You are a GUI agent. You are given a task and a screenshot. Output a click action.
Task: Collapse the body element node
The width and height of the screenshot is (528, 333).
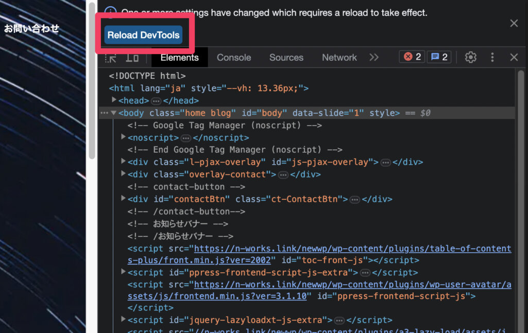click(x=113, y=113)
